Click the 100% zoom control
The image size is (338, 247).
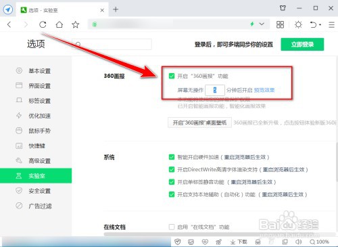(319, 242)
